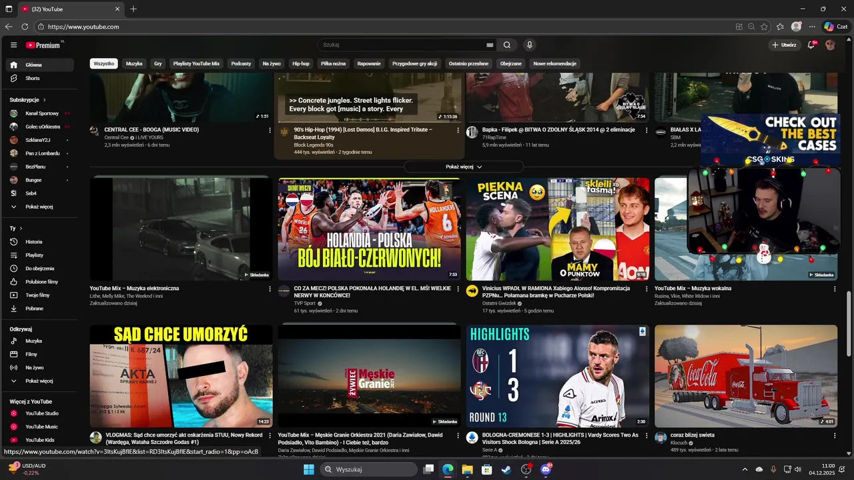Open Discord from the taskbar
The height and width of the screenshot is (480, 854).
[x=546, y=469]
